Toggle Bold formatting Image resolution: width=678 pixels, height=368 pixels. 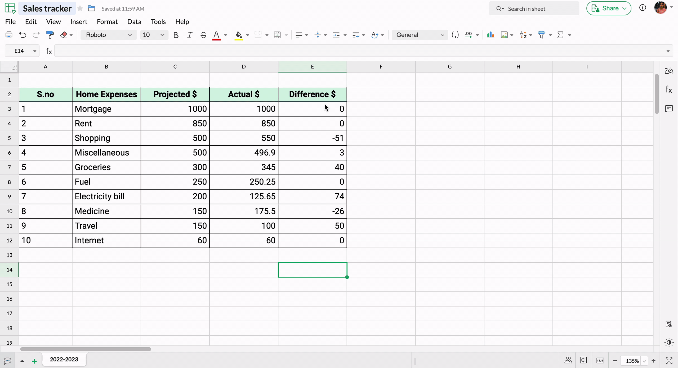(176, 35)
